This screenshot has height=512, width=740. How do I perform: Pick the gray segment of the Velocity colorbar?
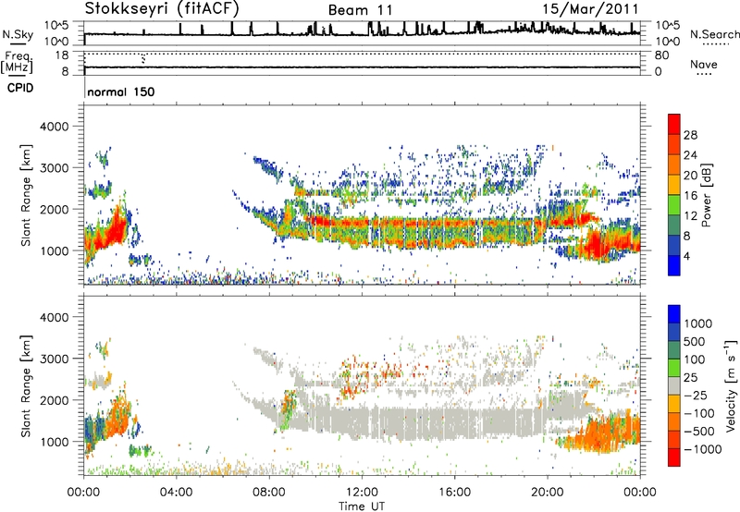coord(674,385)
